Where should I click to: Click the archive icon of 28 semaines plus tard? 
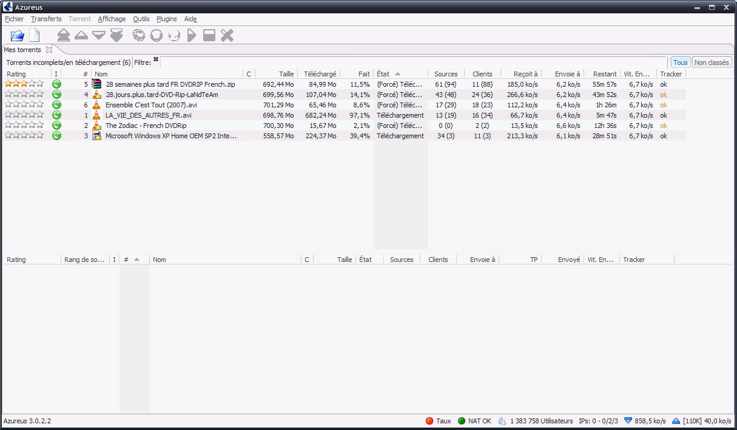[96, 84]
